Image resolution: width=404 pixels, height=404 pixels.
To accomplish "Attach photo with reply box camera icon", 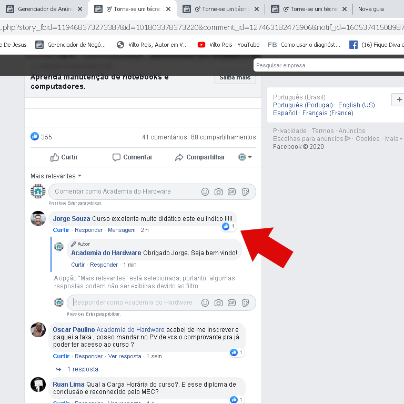I will [x=218, y=303].
